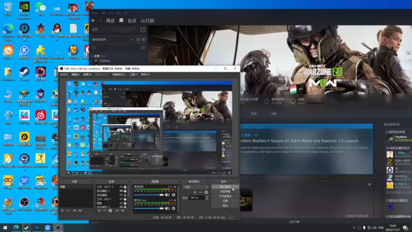Move the OBS scene down
The image size is (412, 232).
pyautogui.click(x=80, y=211)
